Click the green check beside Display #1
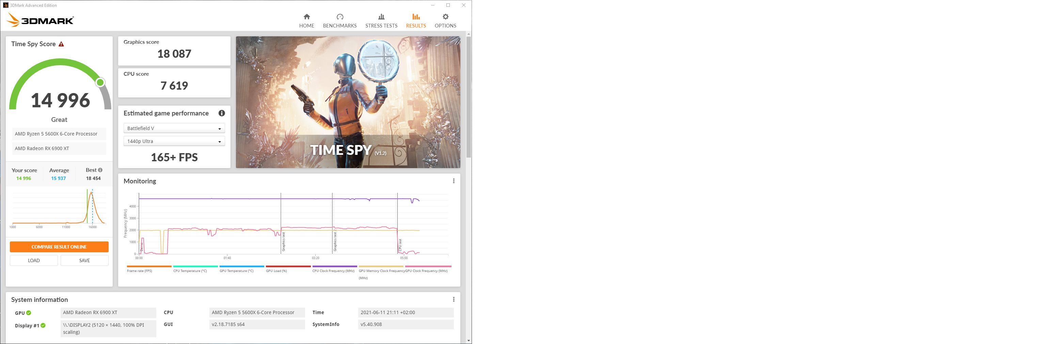Screen dimensions: 1046x344 43,325
